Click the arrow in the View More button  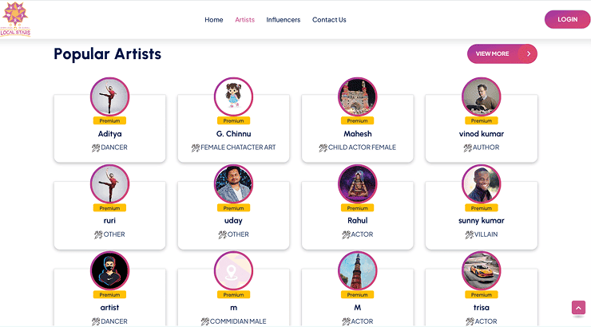528,53
